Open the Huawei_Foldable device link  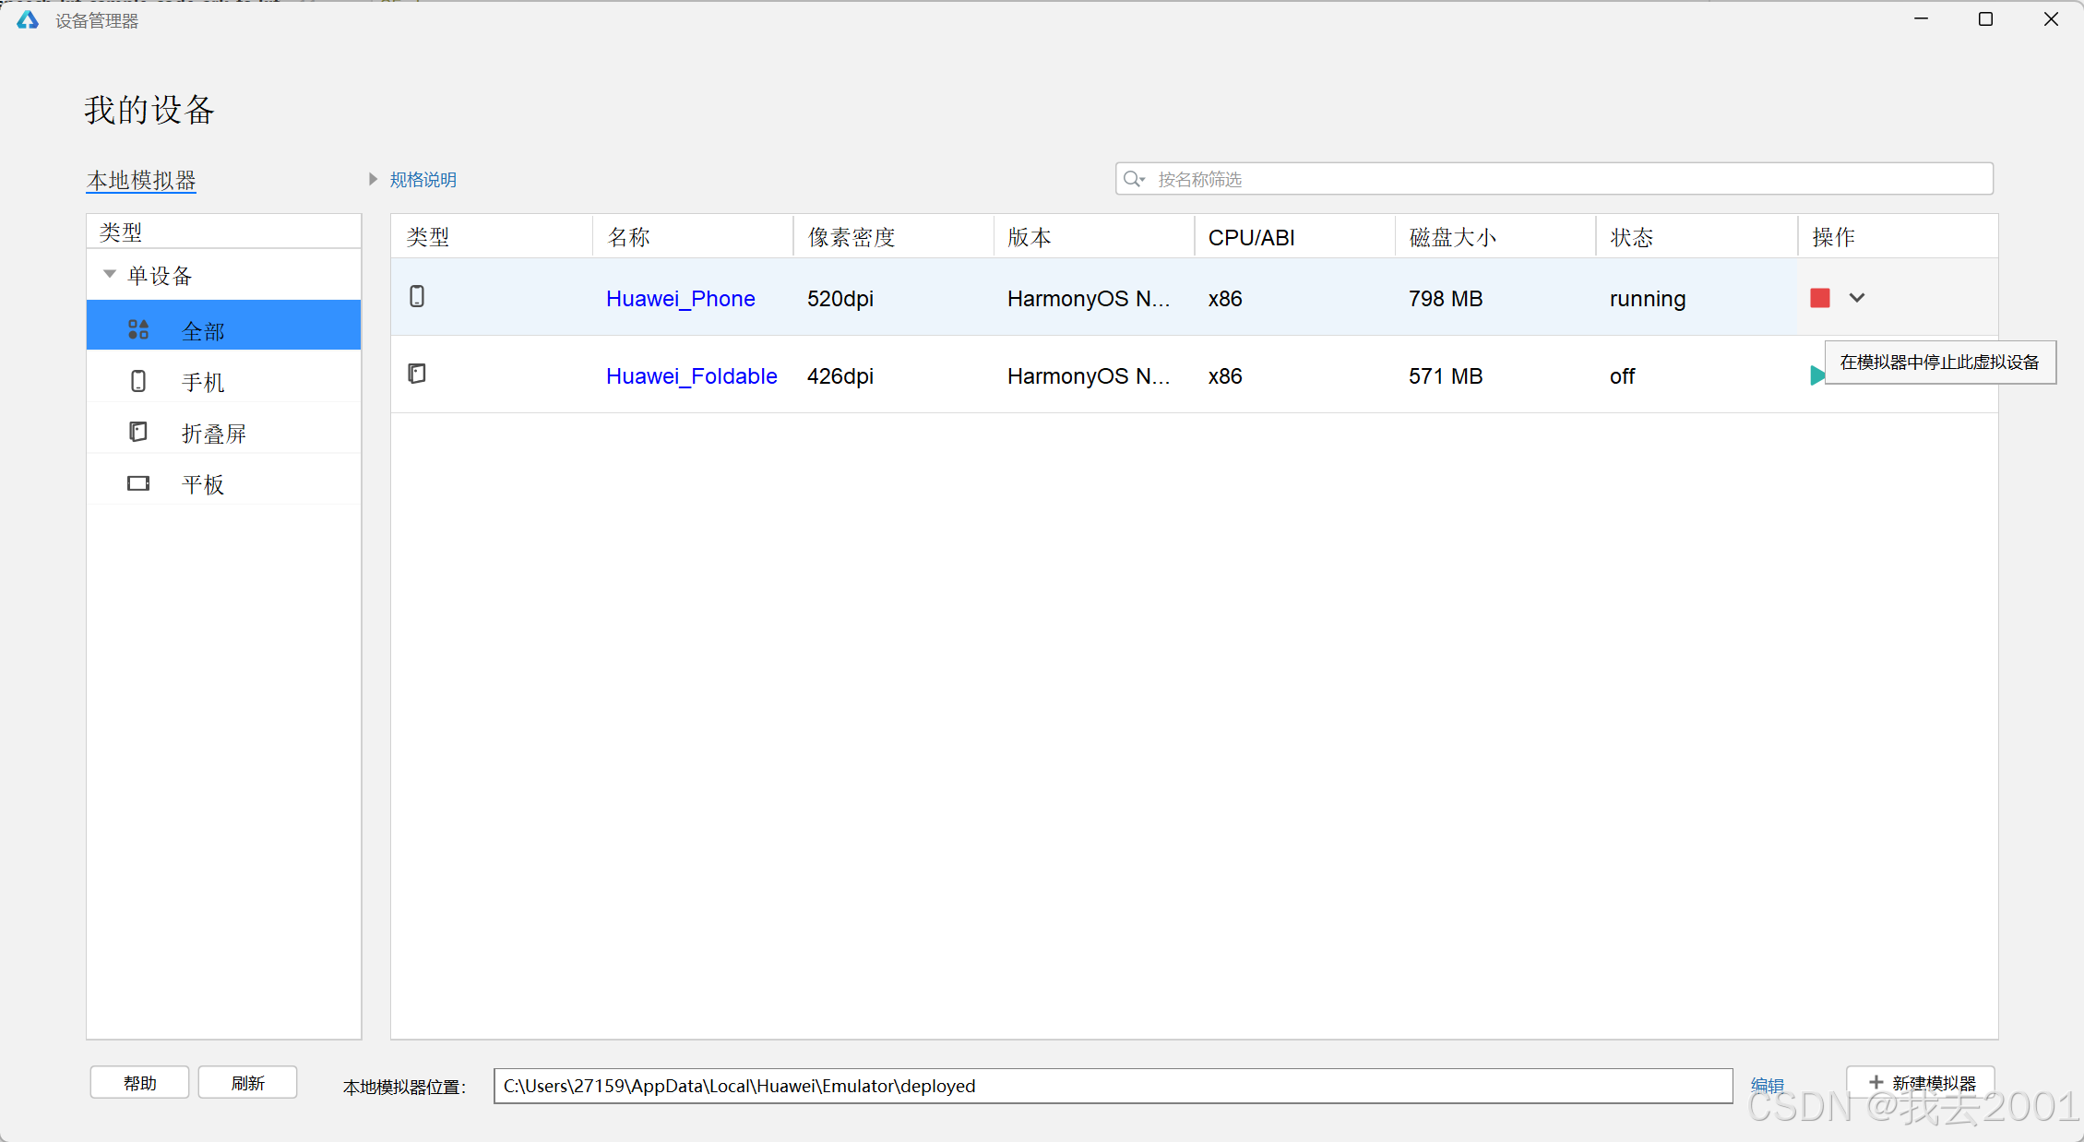click(x=691, y=376)
